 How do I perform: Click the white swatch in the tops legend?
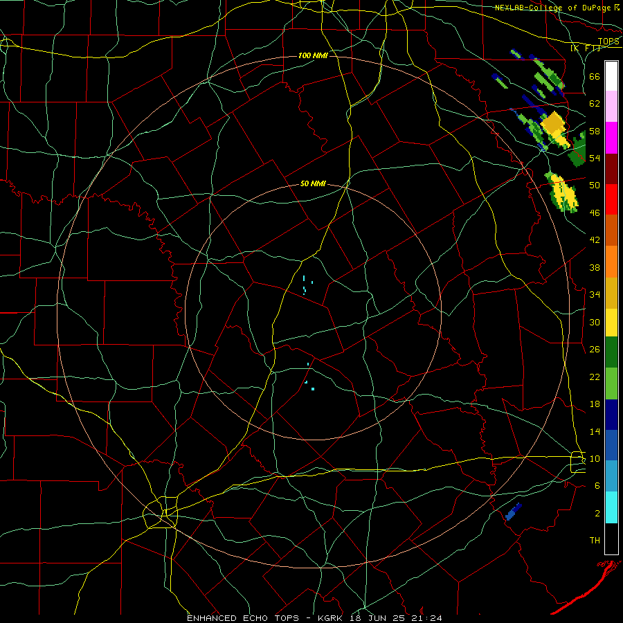[611, 76]
